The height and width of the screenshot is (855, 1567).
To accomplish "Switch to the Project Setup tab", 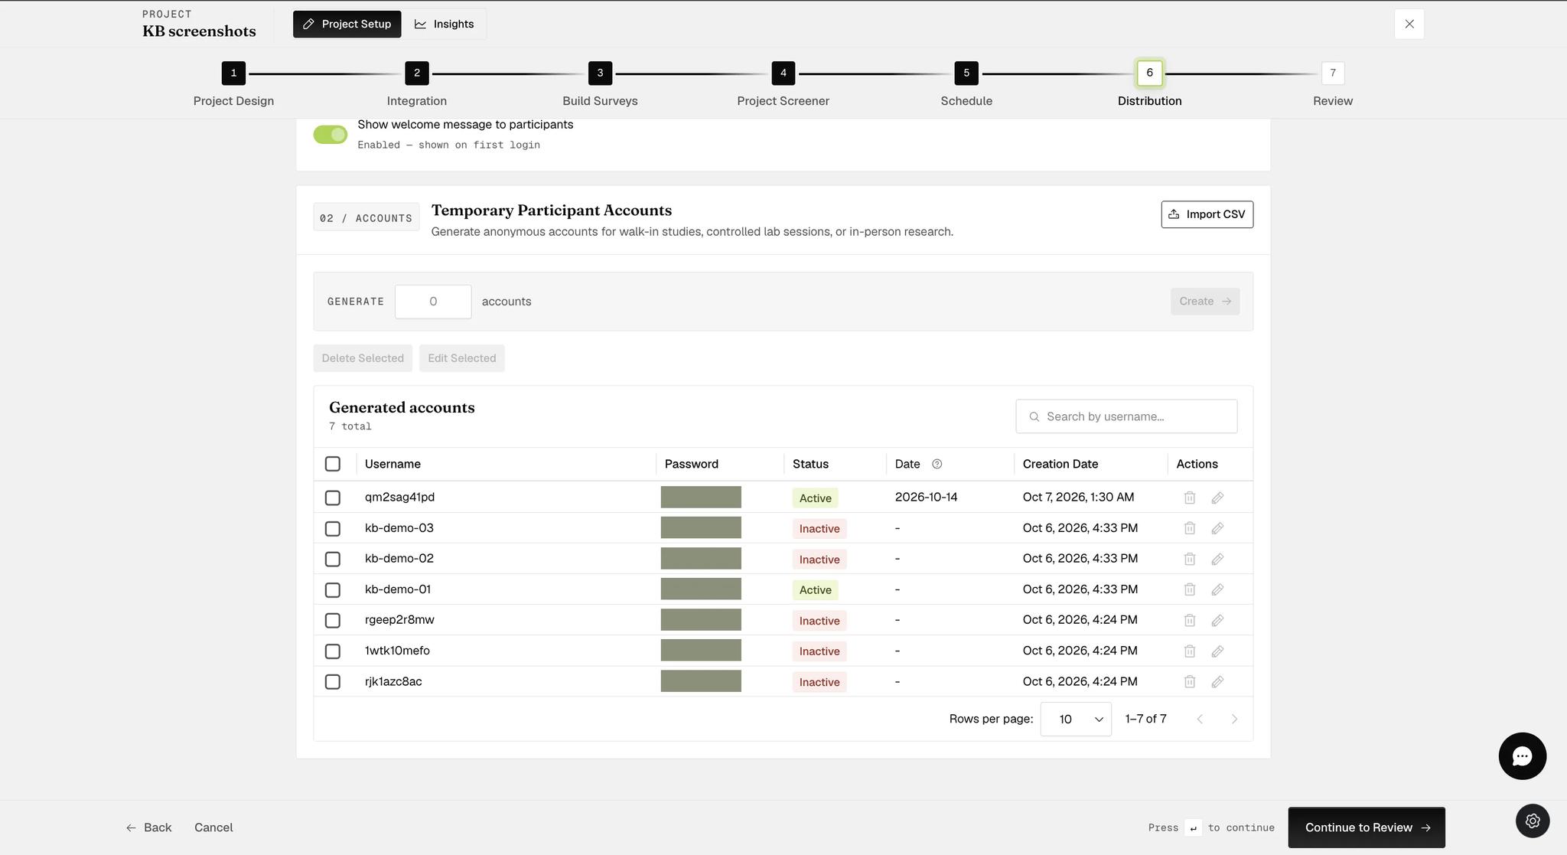I will (x=347, y=24).
